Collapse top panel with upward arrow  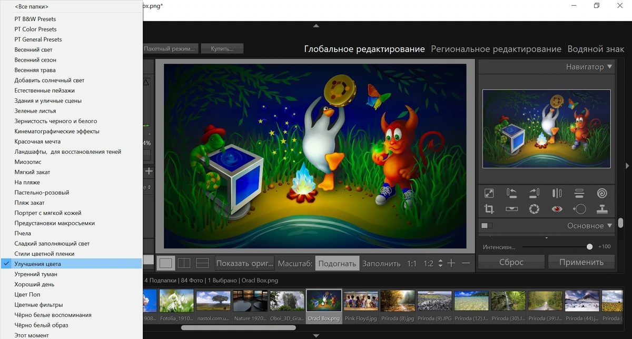point(316,25)
